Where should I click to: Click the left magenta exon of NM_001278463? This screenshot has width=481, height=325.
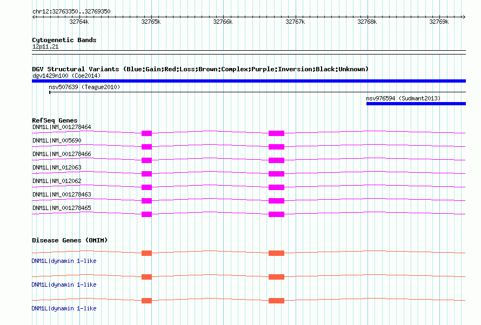pyautogui.click(x=146, y=201)
